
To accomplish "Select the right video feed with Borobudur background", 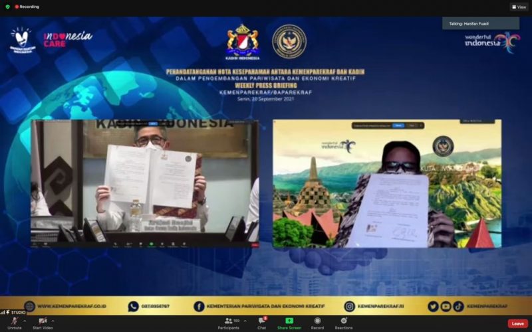I will click(386, 184).
